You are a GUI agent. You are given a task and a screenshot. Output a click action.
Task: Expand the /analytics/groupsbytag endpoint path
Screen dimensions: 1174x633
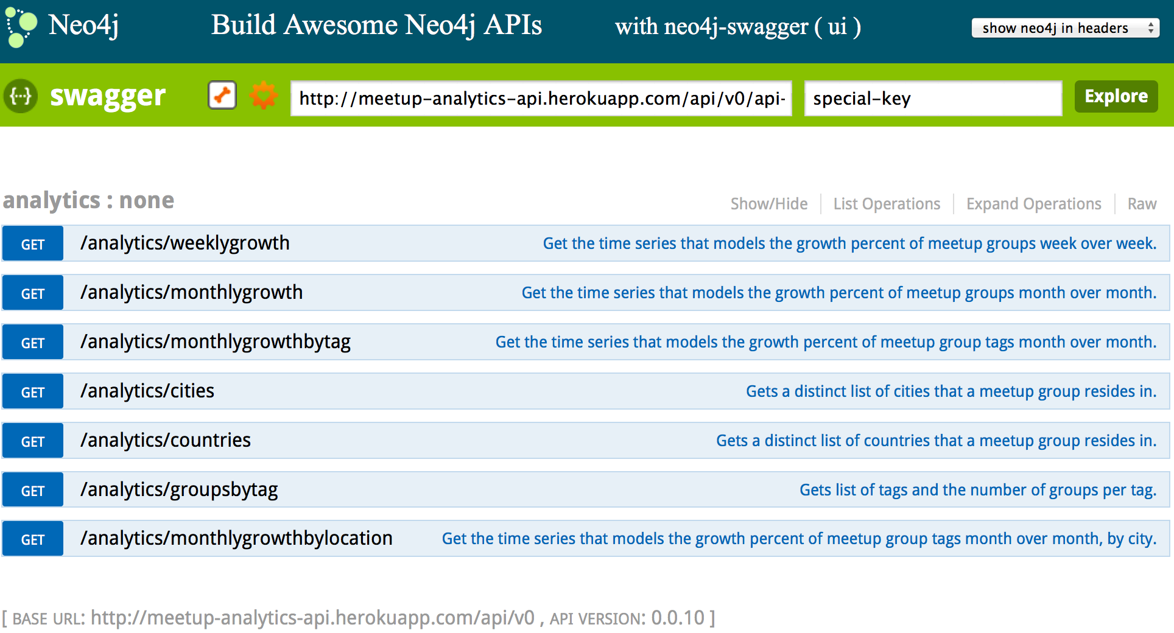point(179,490)
